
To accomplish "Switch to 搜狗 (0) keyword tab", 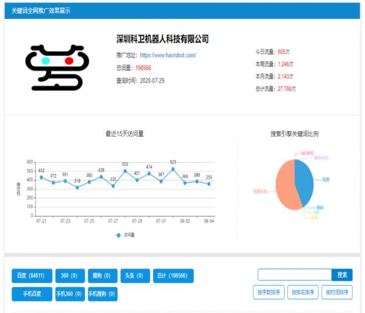I will (102, 276).
